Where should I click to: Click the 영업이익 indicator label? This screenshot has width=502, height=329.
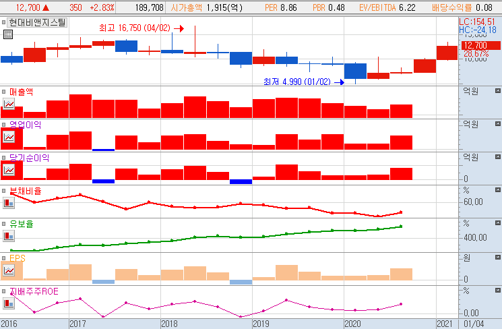(x=26, y=125)
